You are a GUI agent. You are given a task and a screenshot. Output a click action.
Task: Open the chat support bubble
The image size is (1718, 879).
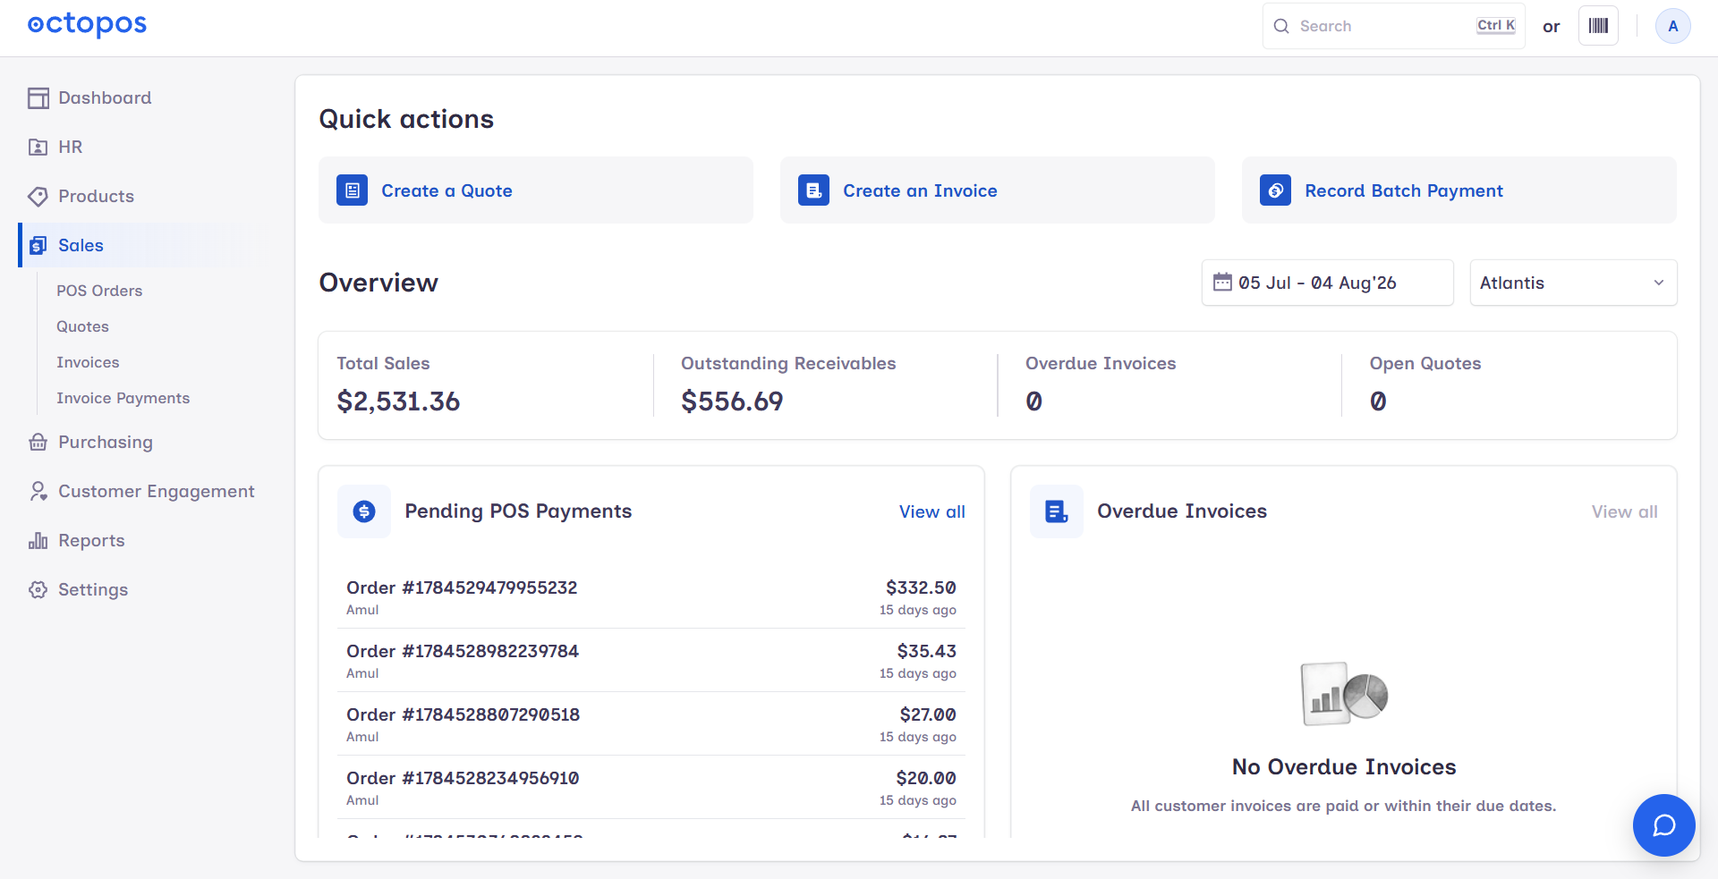[1663, 825]
